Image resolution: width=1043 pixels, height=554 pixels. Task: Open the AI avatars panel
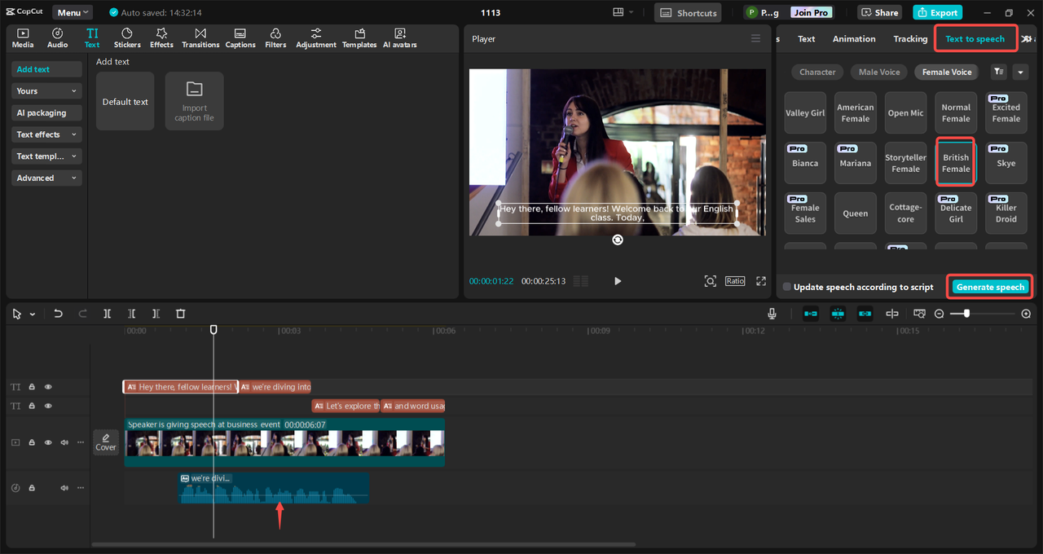click(399, 38)
